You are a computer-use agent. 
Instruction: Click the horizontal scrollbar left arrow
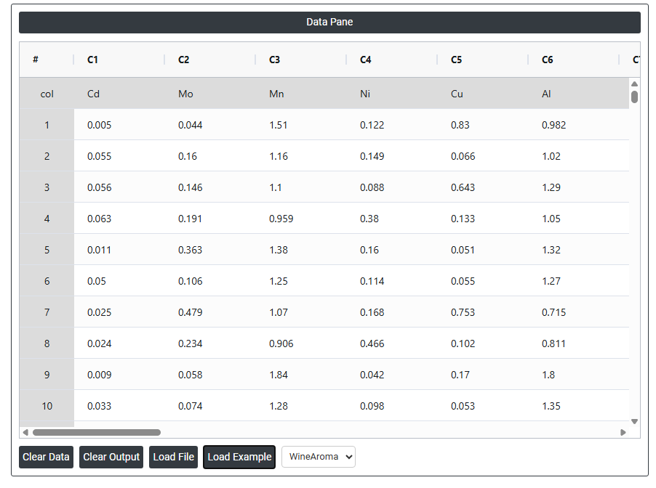click(x=26, y=432)
